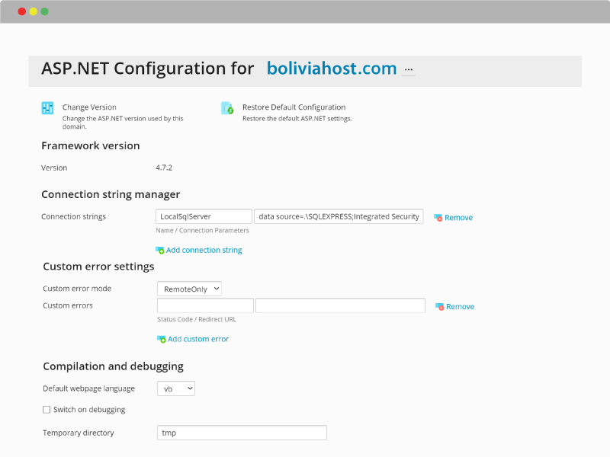Image resolution: width=610 pixels, height=457 pixels.
Task: Open the Custom error mode dropdown
Action: coord(189,289)
